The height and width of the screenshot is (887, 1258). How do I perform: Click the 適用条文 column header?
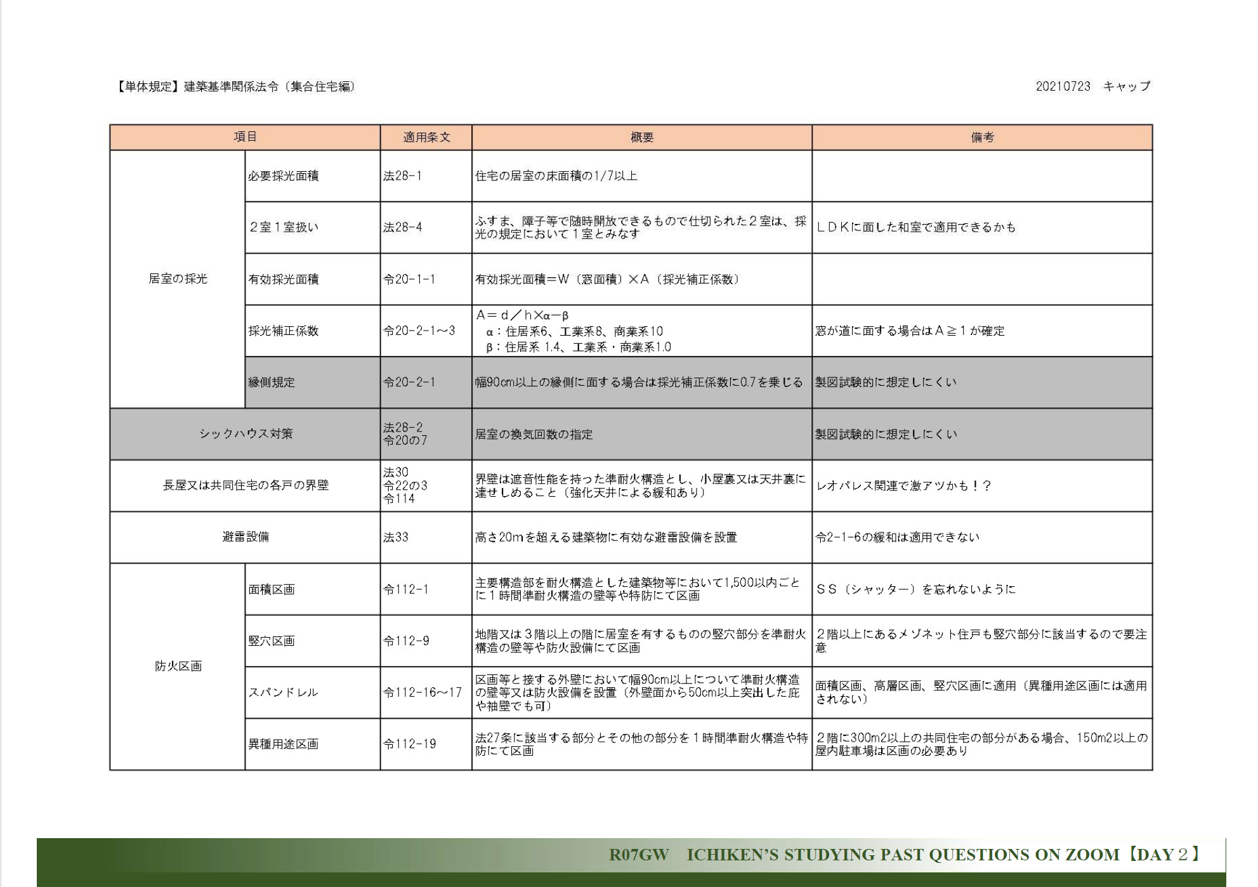click(426, 137)
